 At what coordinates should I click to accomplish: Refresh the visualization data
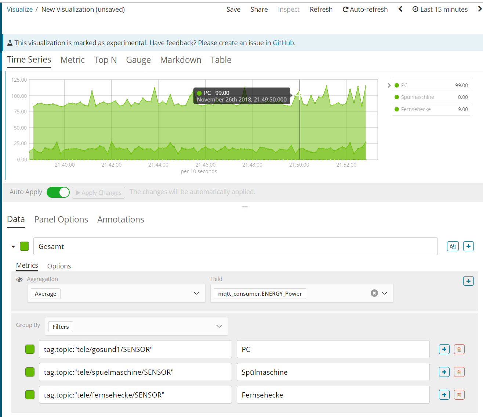coord(321,9)
